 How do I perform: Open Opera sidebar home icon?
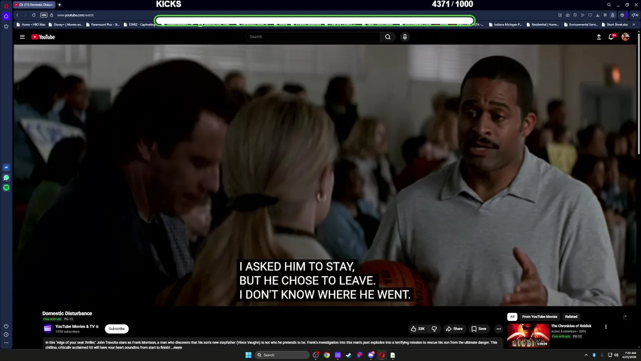tap(6, 16)
